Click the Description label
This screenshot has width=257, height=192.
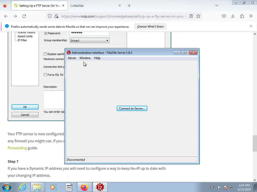coord(50,87)
